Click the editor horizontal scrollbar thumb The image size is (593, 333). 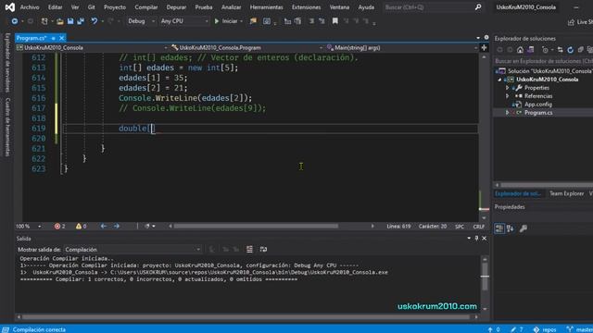pos(256,226)
